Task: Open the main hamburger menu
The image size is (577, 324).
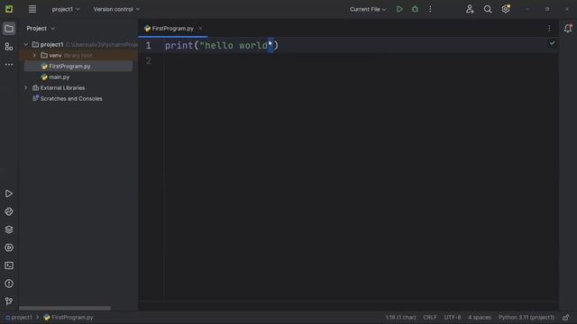Action: point(32,9)
